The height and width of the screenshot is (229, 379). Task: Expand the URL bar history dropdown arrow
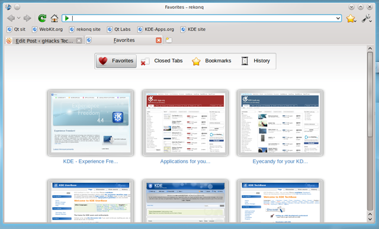(x=338, y=18)
